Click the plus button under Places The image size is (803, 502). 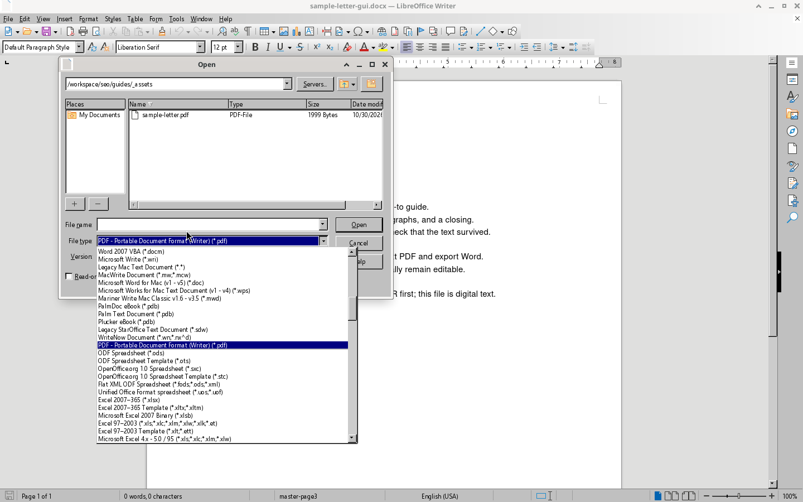75,204
